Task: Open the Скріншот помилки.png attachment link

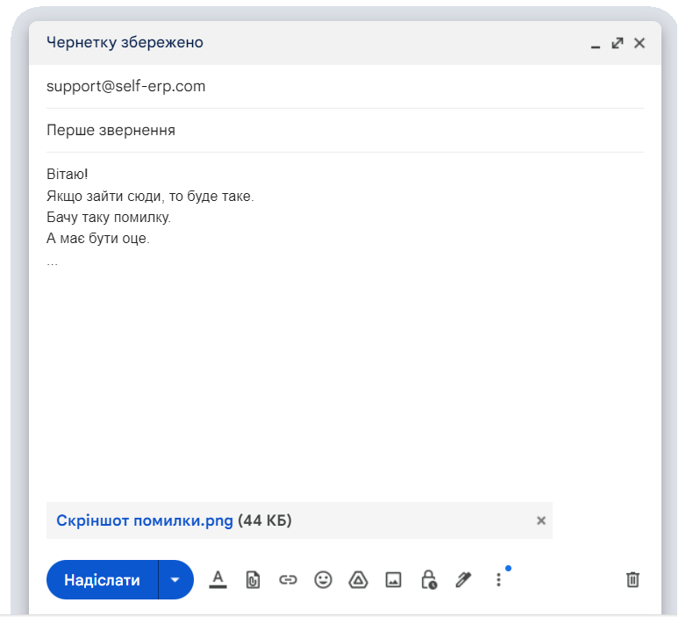Action: click(145, 520)
